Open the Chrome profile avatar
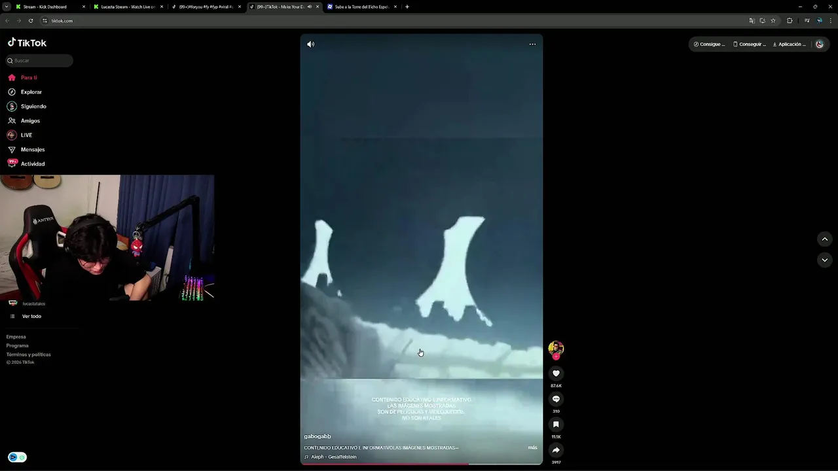The height and width of the screenshot is (471, 838). pos(819,21)
